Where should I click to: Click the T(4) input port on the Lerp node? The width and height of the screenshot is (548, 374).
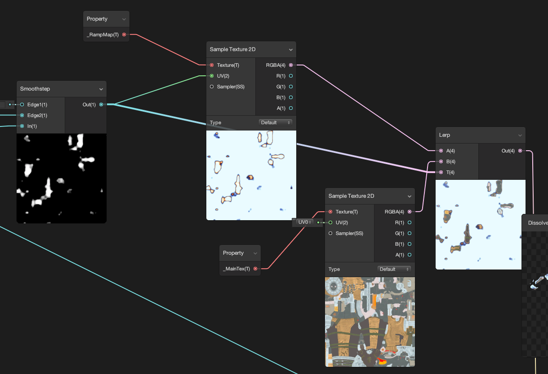(x=441, y=172)
